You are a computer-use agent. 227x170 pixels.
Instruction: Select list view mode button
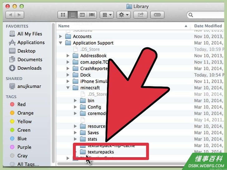click(x=73, y=15)
